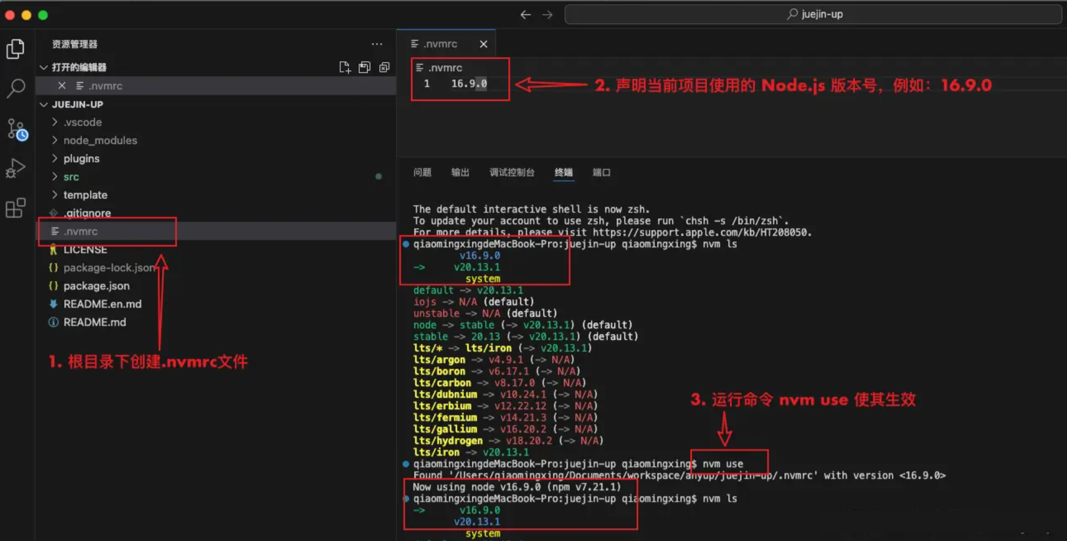The width and height of the screenshot is (1067, 541).
Task: Switch to the 问题 panel tab
Action: point(422,172)
